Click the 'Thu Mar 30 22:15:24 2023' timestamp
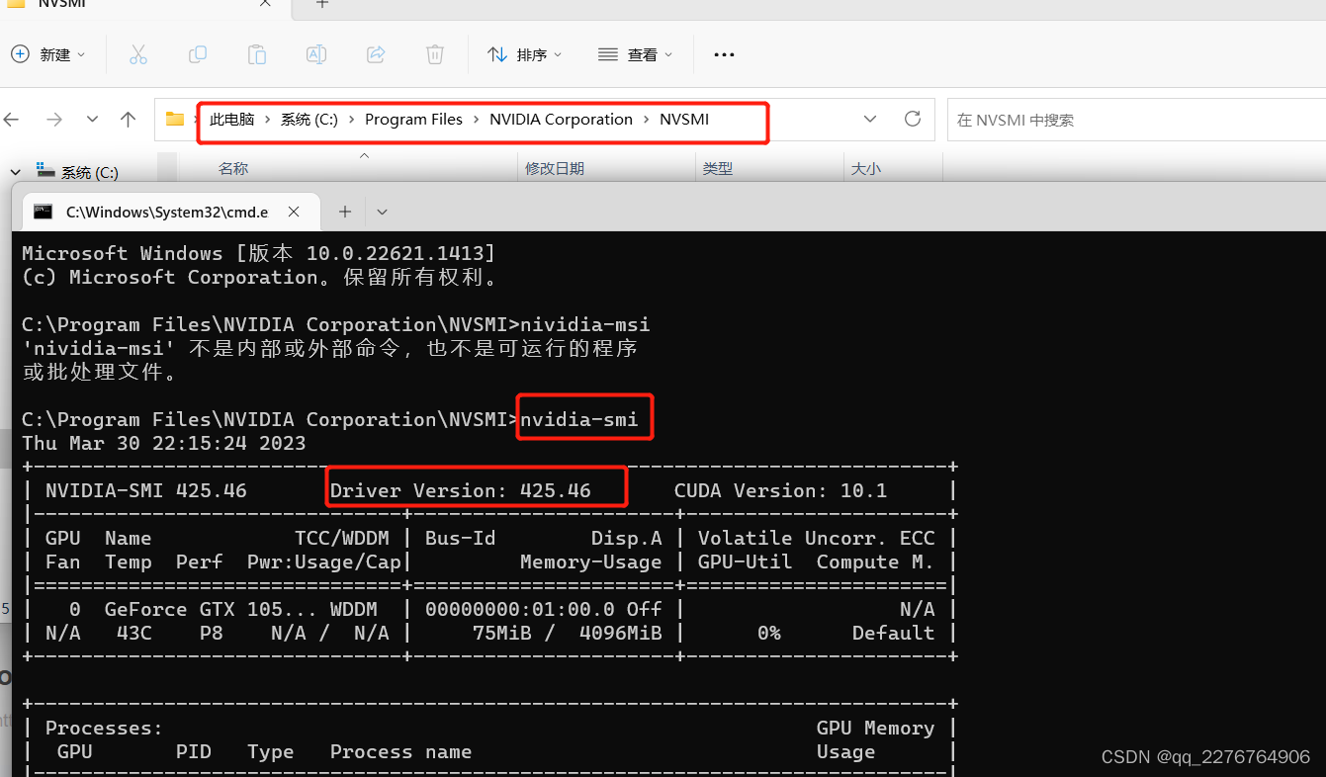 164,444
